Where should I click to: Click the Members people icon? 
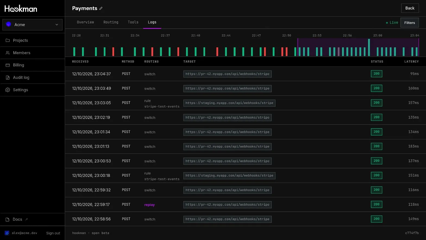pos(8,53)
